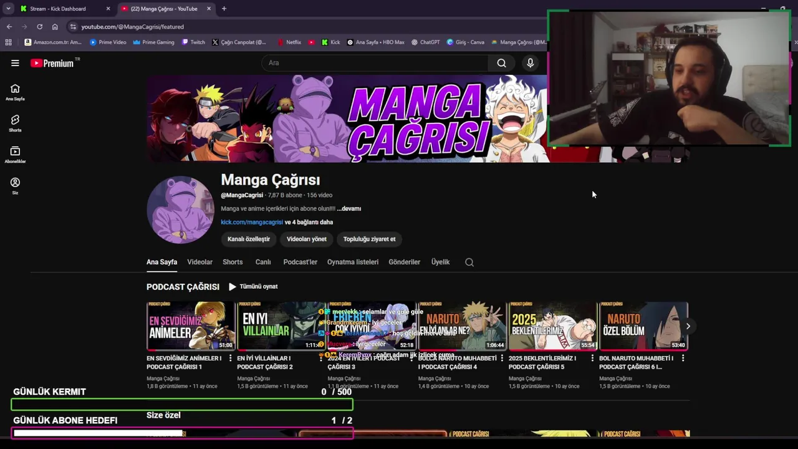Close the Stream - Kick Dashboard tab
This screenshot has height=449, width=798.
point(108,9)
